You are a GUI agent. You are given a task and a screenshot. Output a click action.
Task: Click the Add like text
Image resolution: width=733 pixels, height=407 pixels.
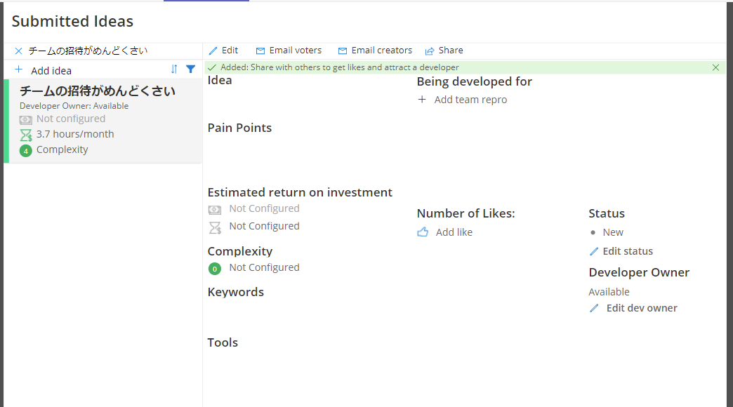pos(454,232)
